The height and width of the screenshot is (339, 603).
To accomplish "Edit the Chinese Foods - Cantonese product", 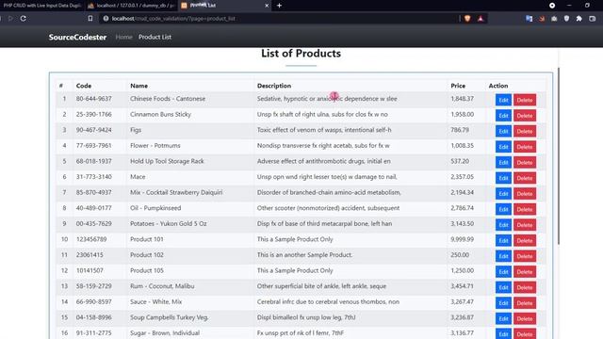I will click(x=503, y=100).
